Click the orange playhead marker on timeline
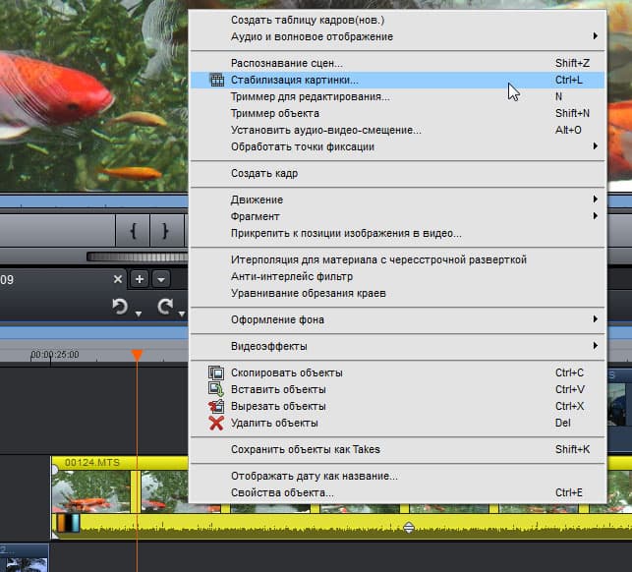The height and width of the screenshot is (572, 632). coord(137,355)
